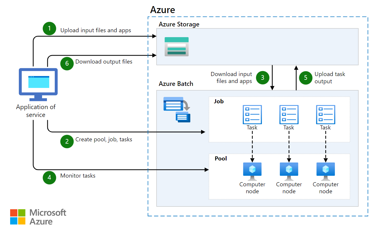Screen dimensions: 374x233
Task: Click "Monitor tasks" text
Action: coord(78,176)
